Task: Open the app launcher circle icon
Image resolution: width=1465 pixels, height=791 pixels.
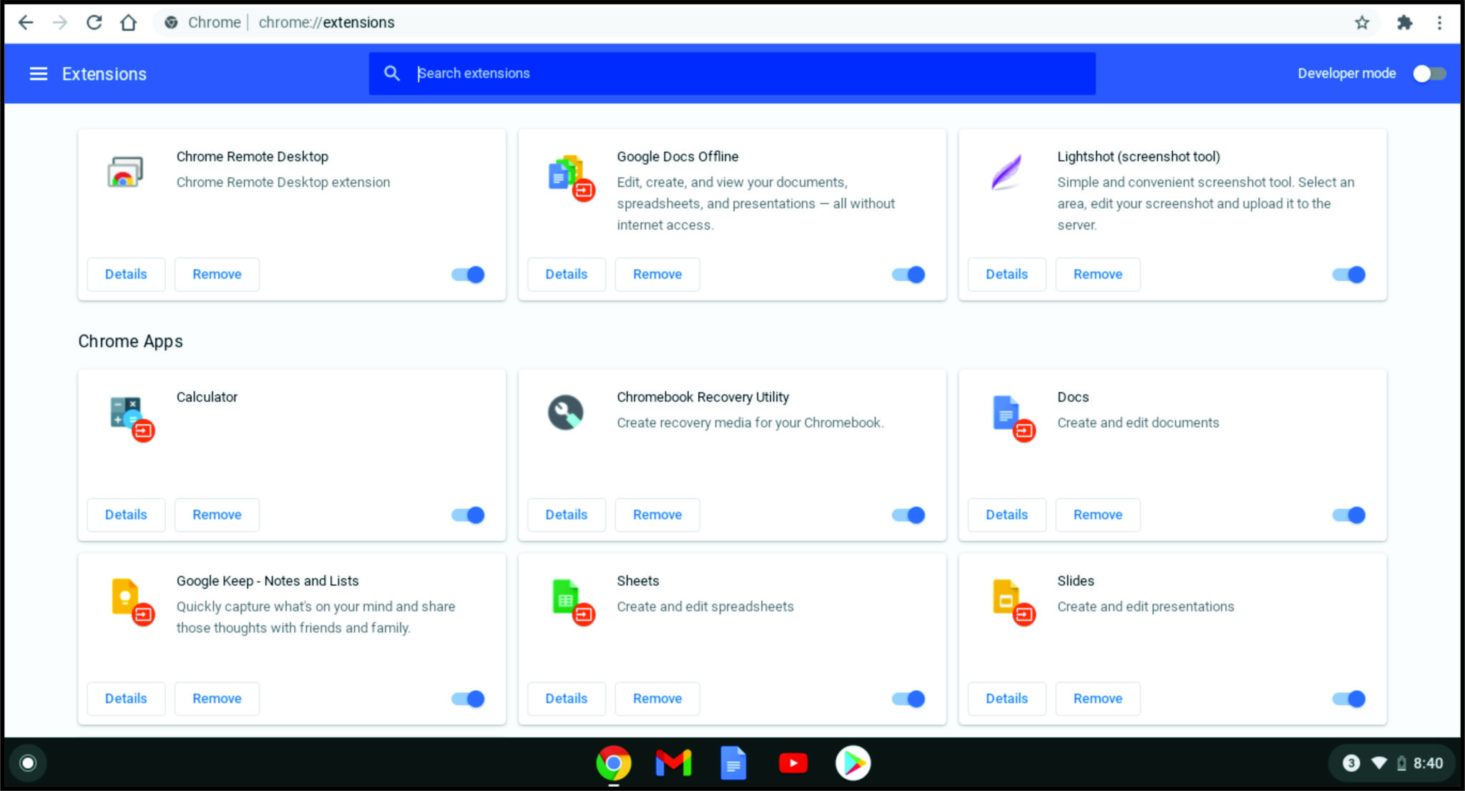Action: point(29,762)
